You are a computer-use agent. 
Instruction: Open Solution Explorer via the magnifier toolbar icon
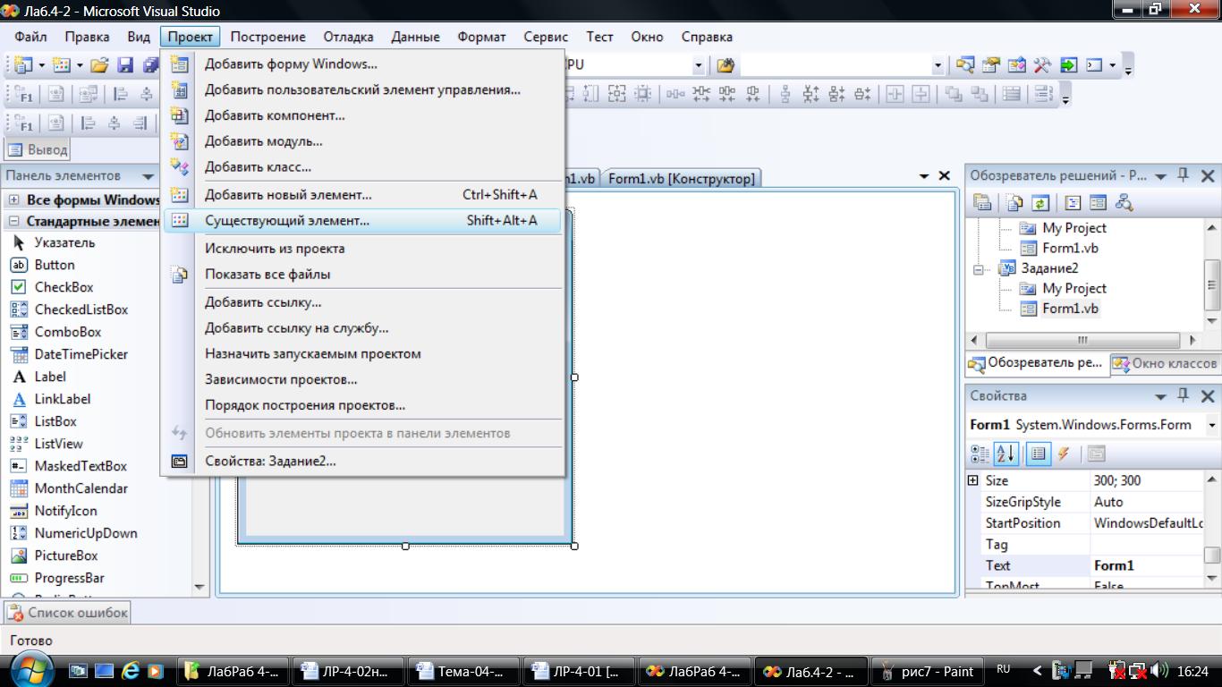tap(964, 65)
